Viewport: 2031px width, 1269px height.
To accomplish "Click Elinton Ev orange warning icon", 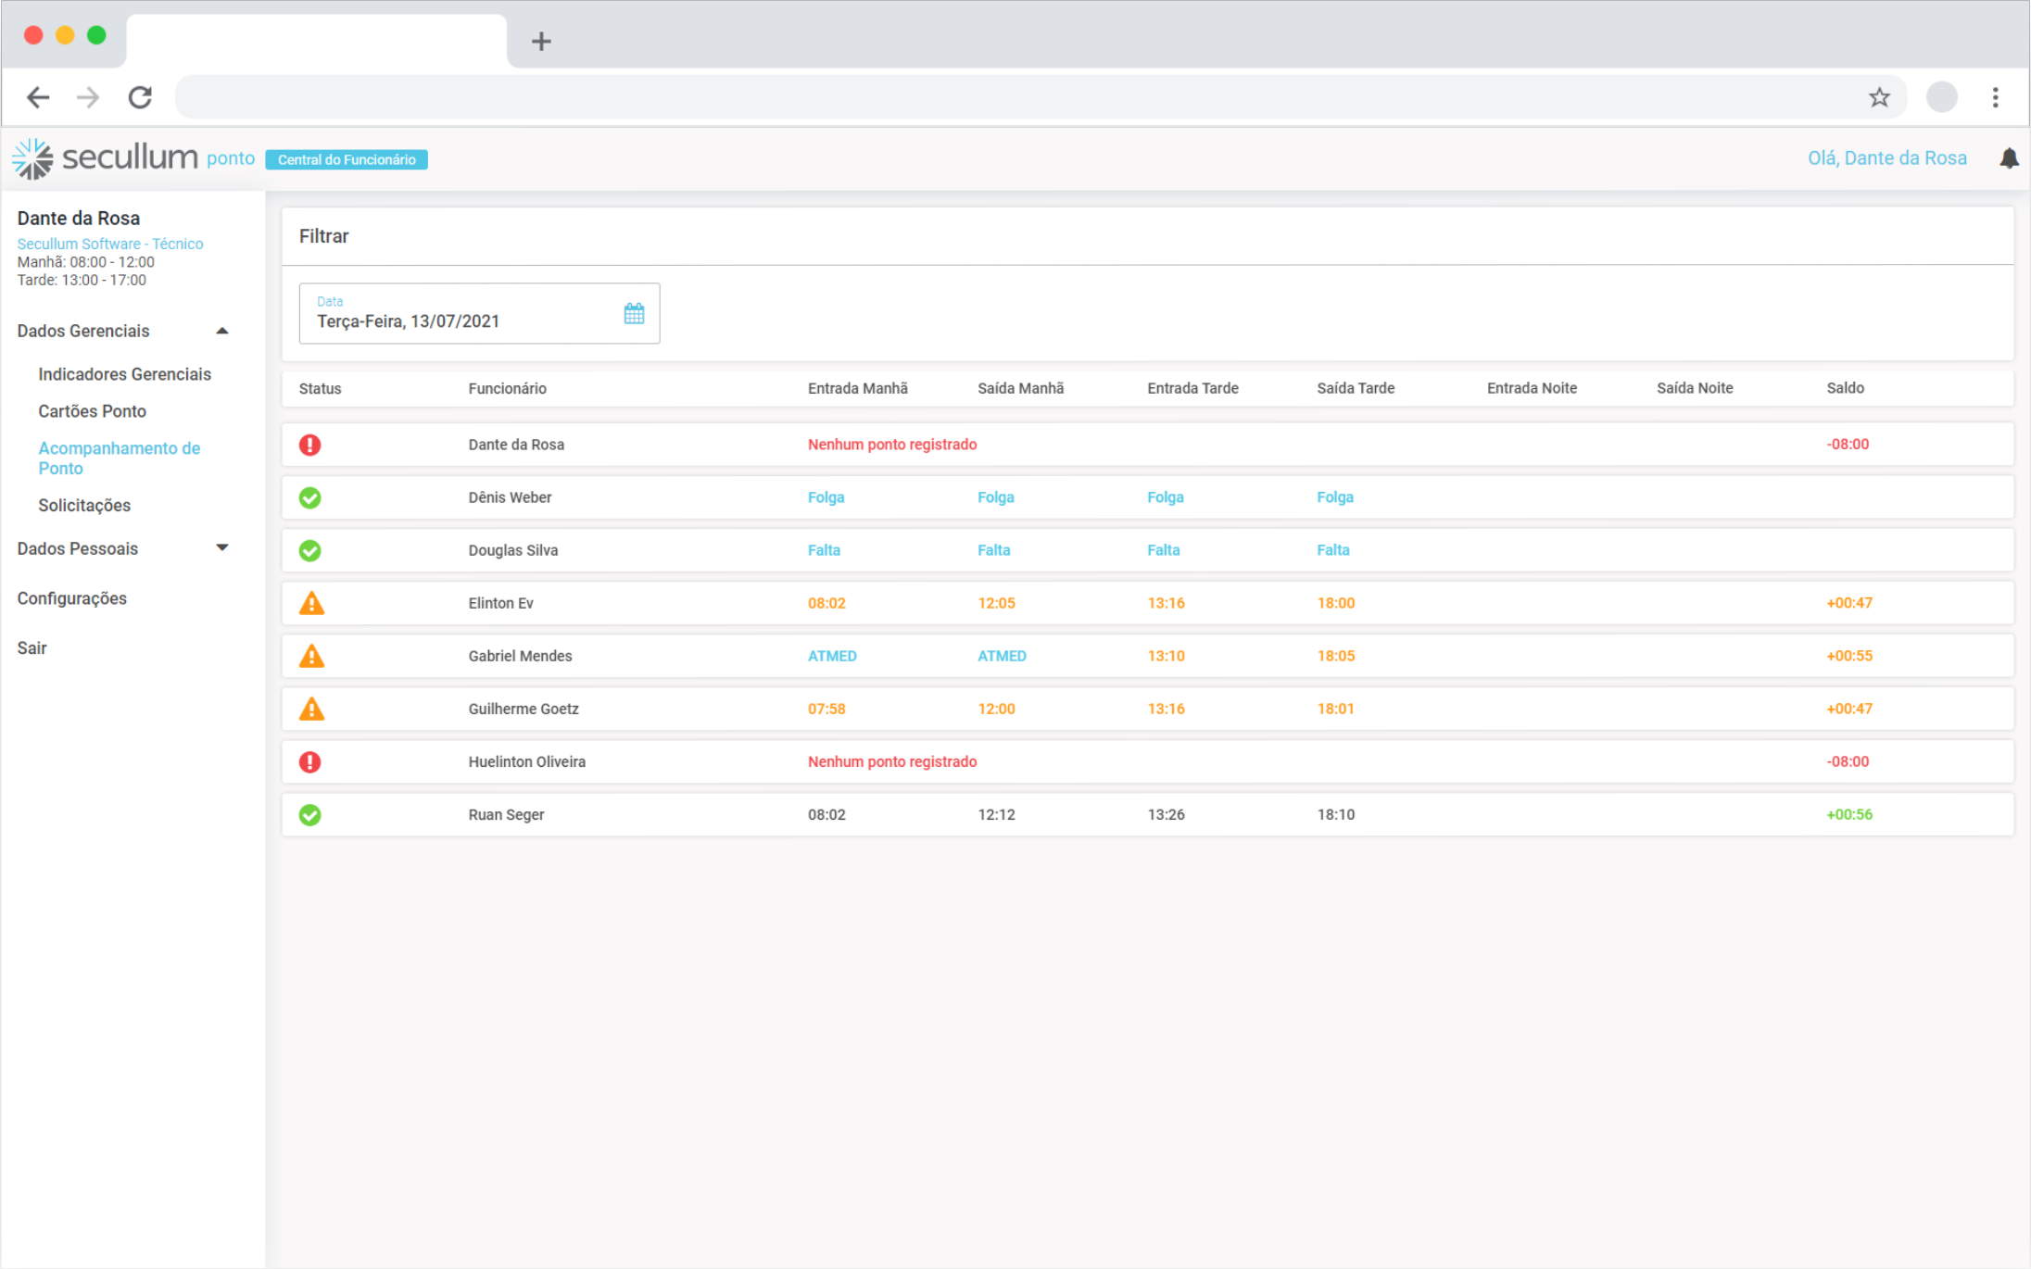I will pos(311,604).
